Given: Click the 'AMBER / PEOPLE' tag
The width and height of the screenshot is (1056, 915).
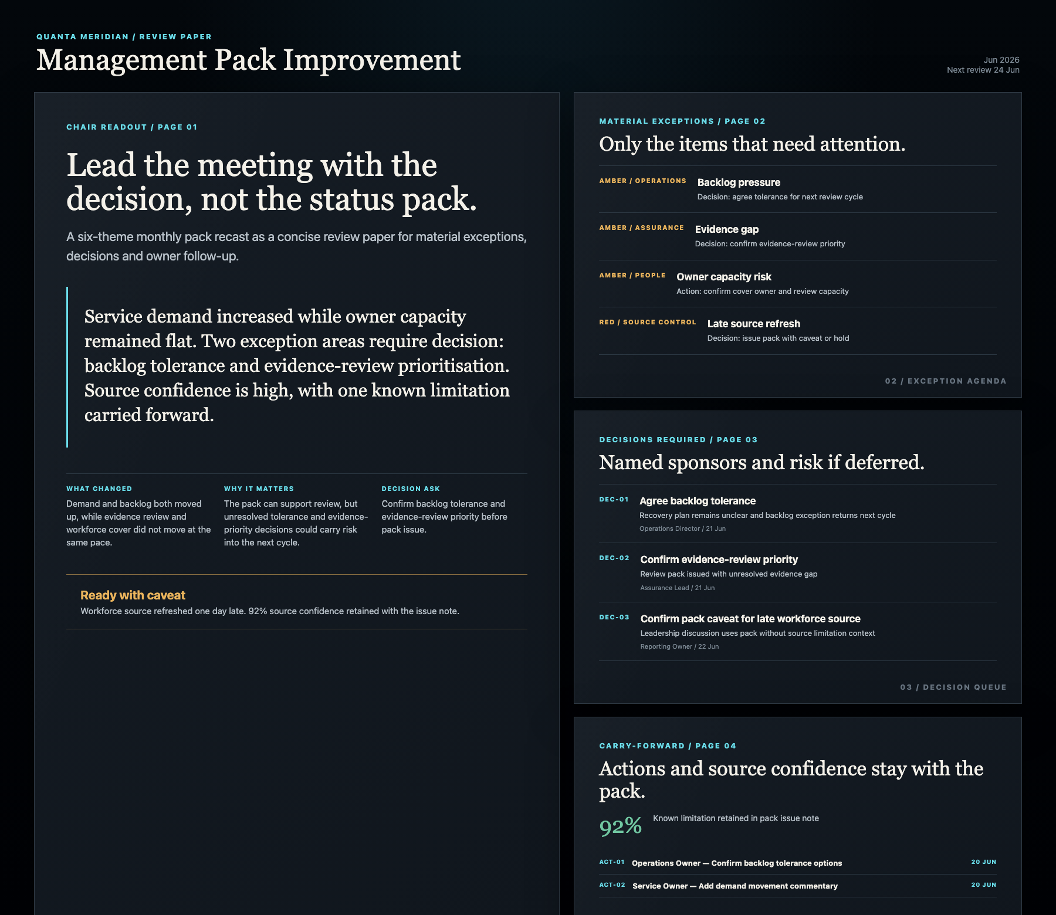Looking at the screenshot, I should coord(632,275).
